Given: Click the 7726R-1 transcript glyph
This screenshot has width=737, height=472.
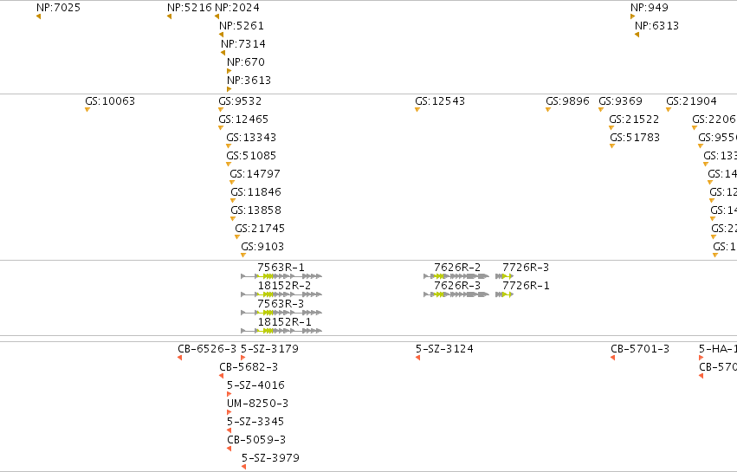Looking at the screenshot, I should click(504, 294).
